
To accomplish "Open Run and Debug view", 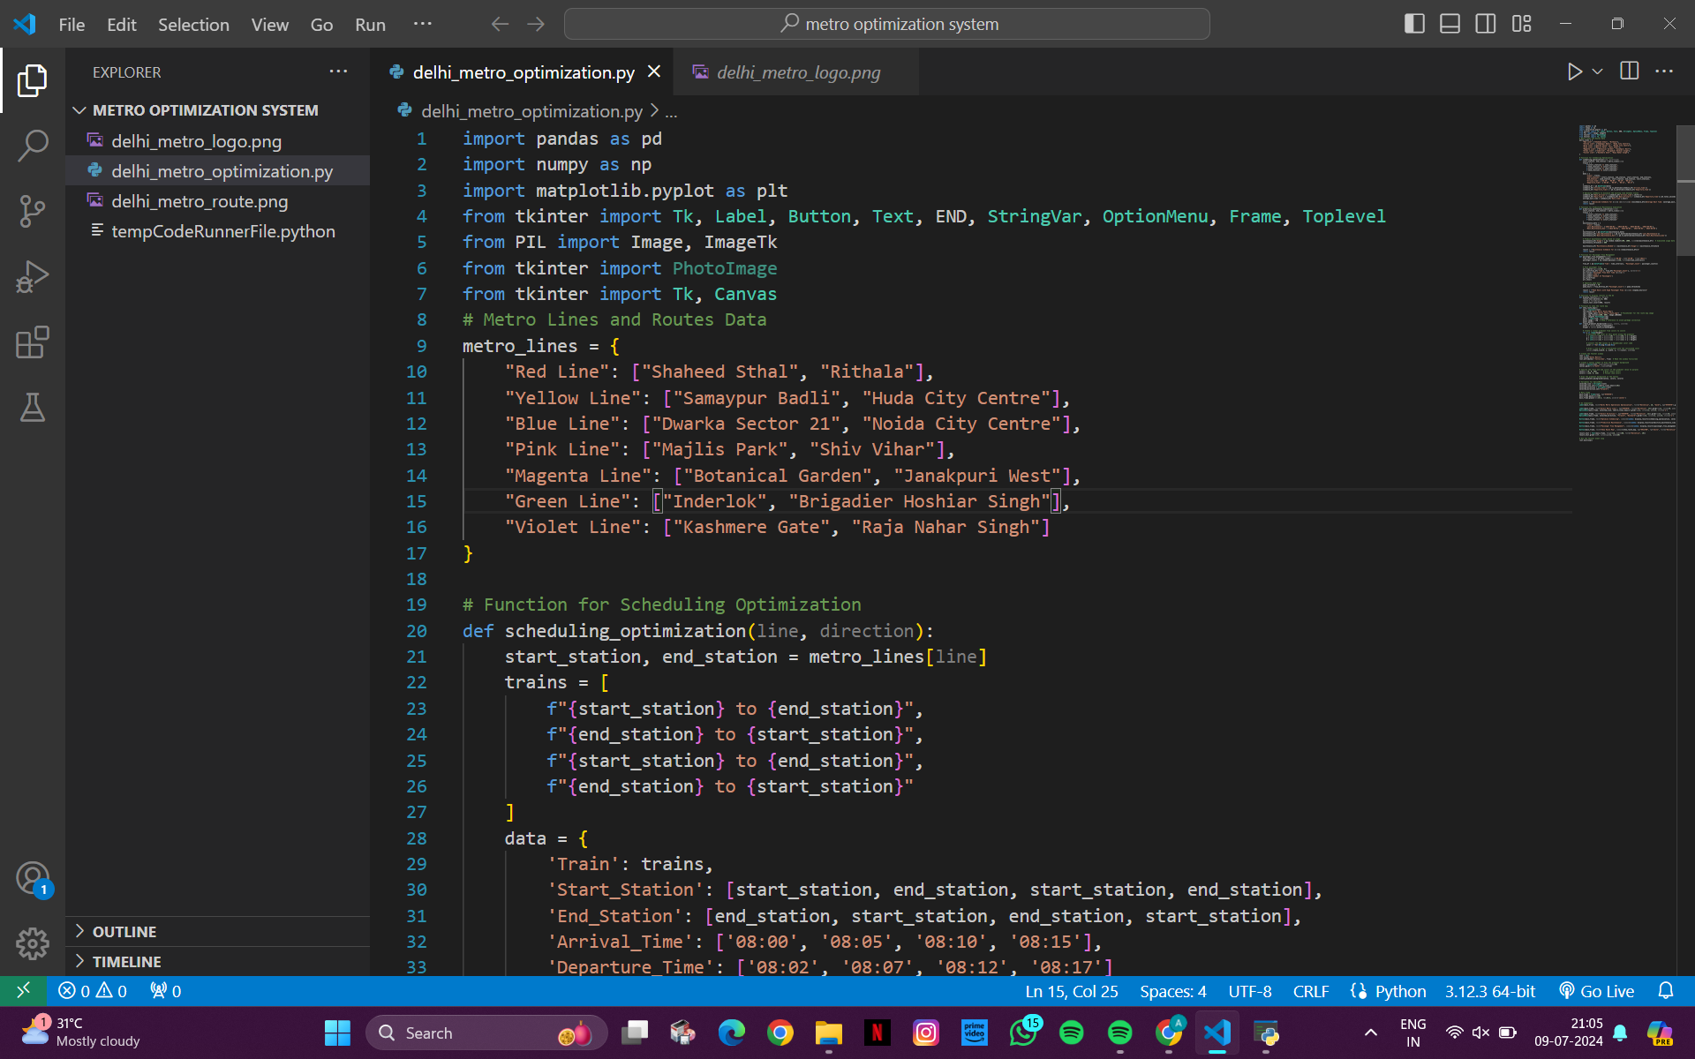I will pyautogui.click(x=33, y=277).
